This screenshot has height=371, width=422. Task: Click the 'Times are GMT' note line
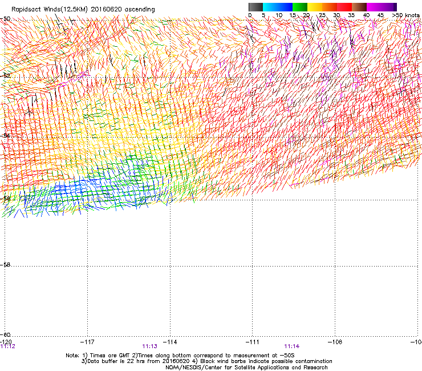click(x=180, y=356)
